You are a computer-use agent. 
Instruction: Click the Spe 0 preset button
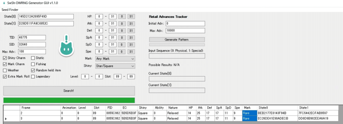[x=122, y=51]
